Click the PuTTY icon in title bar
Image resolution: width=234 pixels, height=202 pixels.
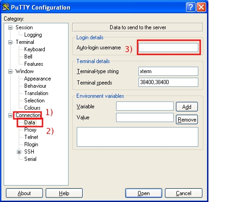6,7
